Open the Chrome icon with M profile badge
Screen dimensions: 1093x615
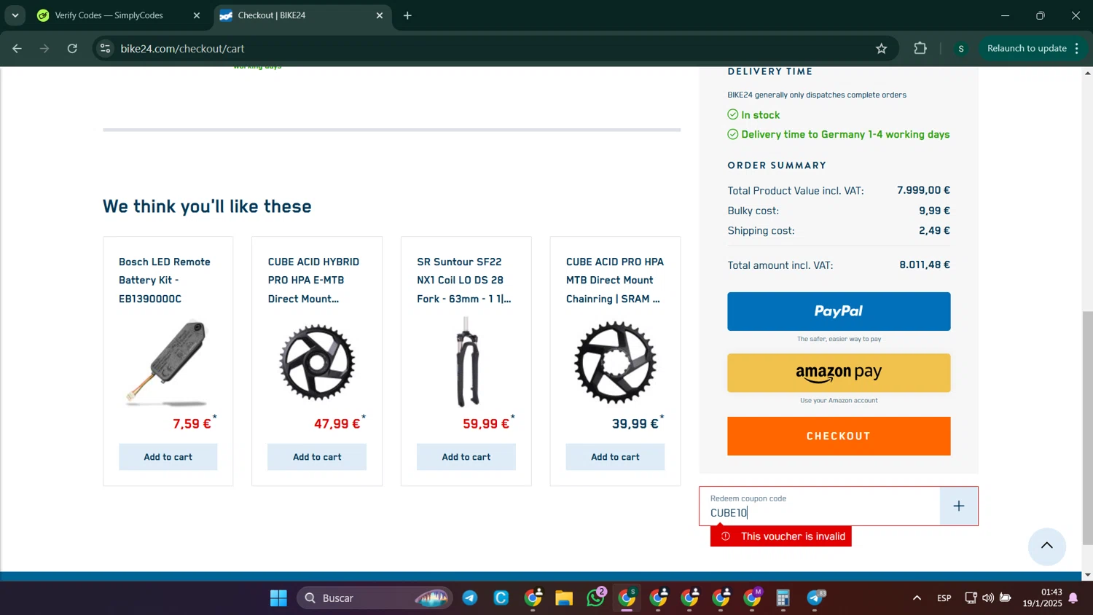coord(753,598)
